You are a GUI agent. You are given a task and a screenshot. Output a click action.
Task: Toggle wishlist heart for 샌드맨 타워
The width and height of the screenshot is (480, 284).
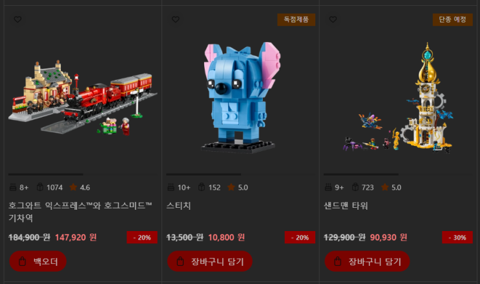tap(333, 19)
